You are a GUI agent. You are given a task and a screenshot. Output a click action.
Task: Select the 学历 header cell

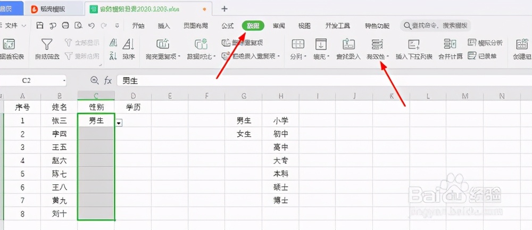[x=132, y=108]
